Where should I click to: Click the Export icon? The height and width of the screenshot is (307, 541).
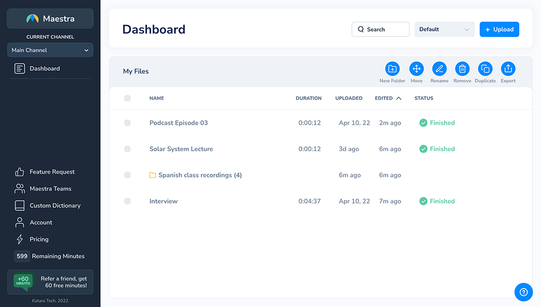[x=508, y=69]
